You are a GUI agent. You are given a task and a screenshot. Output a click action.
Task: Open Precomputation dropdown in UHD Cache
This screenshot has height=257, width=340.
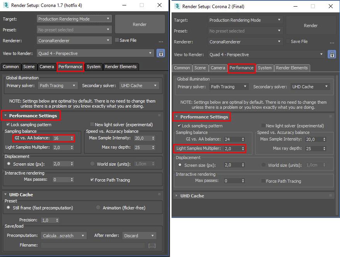[64, 236]
